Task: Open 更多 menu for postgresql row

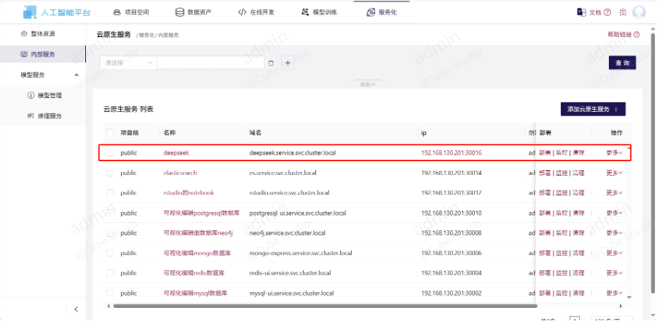Action: pos(614,214)
